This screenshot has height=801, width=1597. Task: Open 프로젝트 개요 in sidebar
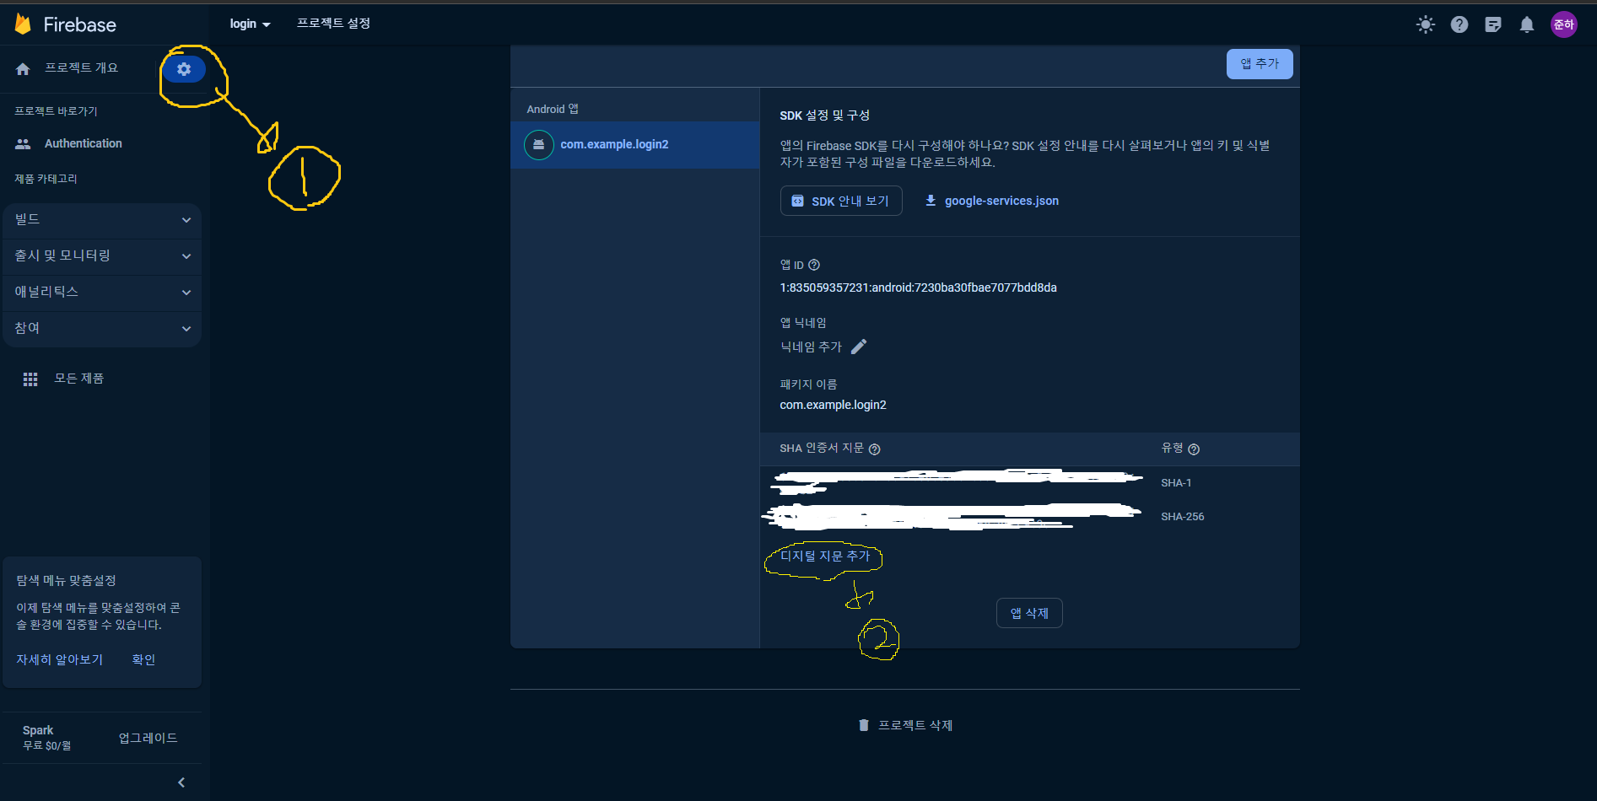(x=81, y=68)
